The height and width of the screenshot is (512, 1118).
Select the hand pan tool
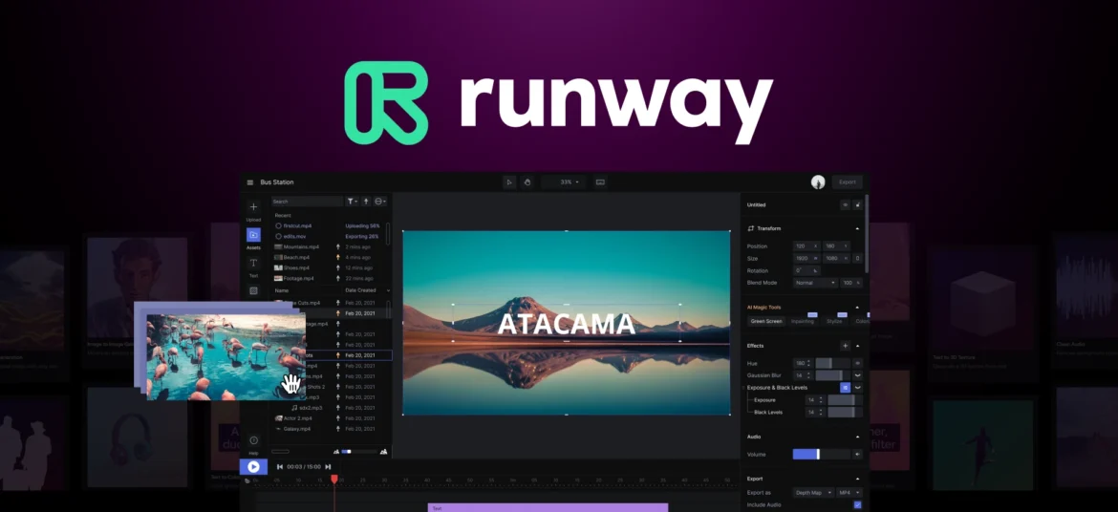point(527,181)
